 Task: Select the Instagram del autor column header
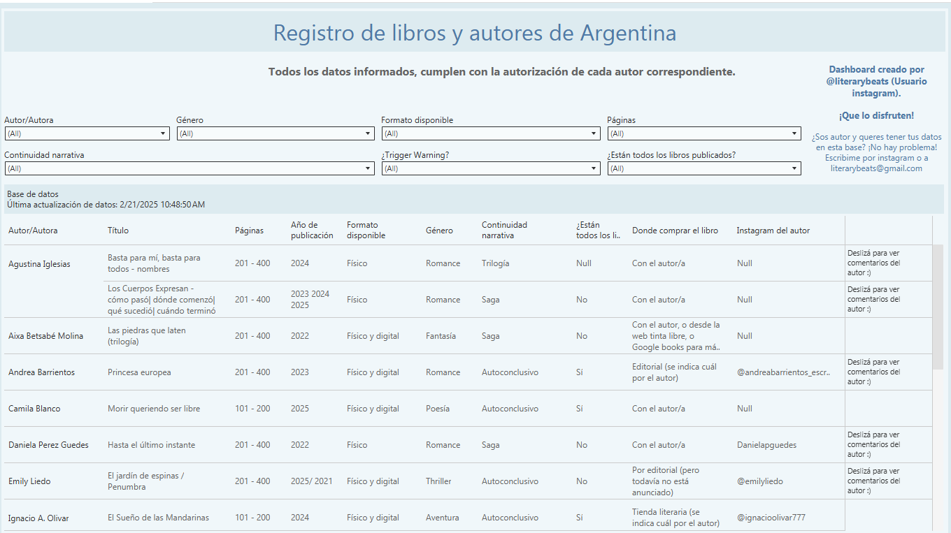(x=773, y=231)
